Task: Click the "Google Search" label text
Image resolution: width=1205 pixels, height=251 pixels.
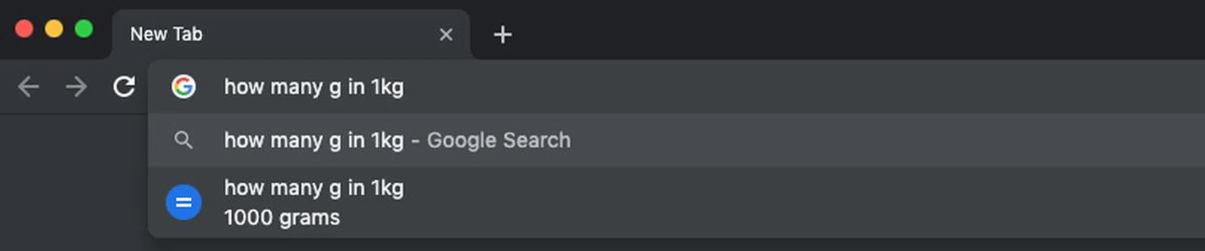Action: click(x=499, y=140)
